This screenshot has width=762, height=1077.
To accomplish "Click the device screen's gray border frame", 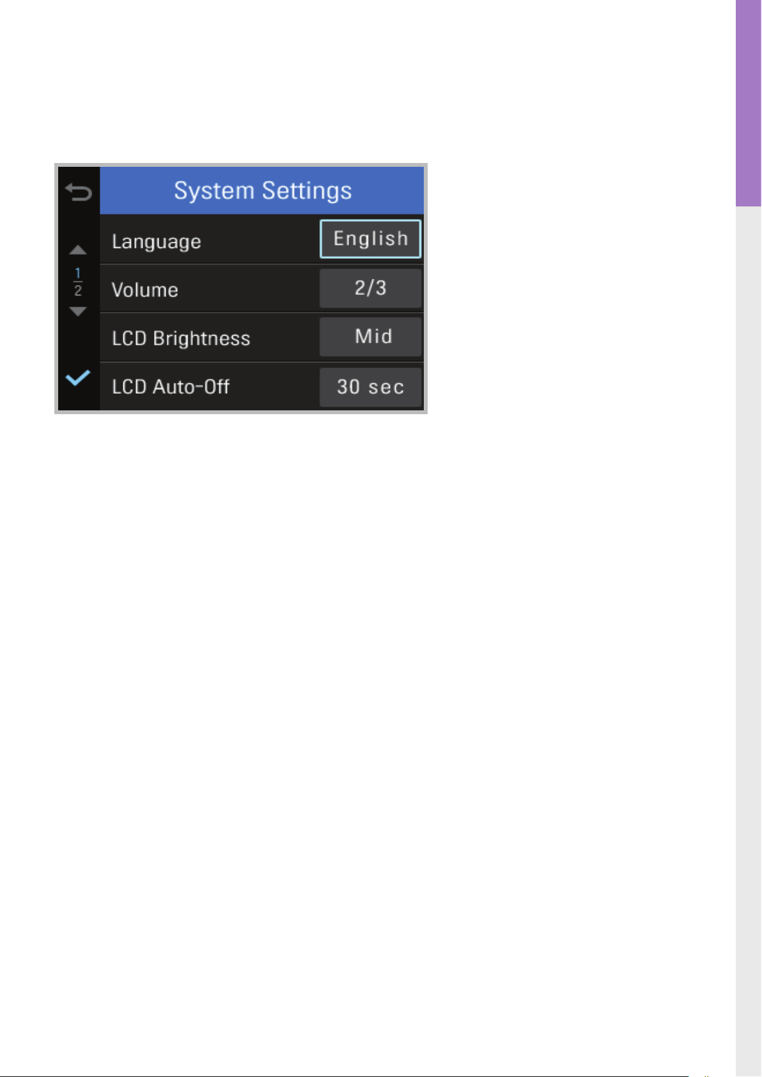I will [241, 412].
